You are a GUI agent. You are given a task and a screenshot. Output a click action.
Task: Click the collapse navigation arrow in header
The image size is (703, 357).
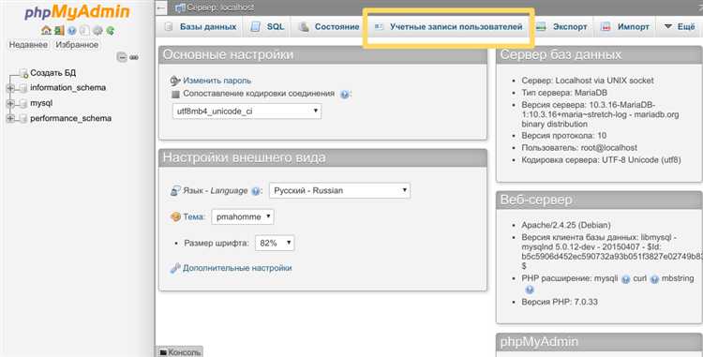point(162,7)
